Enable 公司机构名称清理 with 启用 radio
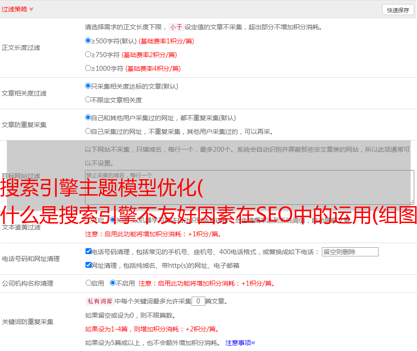This screenshot has width=417, height=351. pos(88,283)
